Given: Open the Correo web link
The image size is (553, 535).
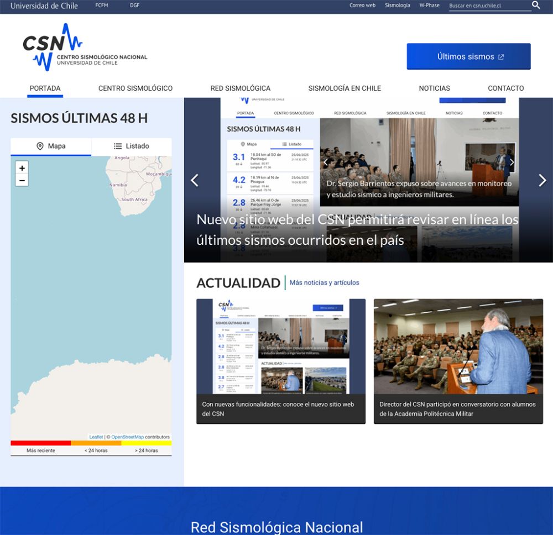Looking at the screenshot, I should [x=362, y=6].
